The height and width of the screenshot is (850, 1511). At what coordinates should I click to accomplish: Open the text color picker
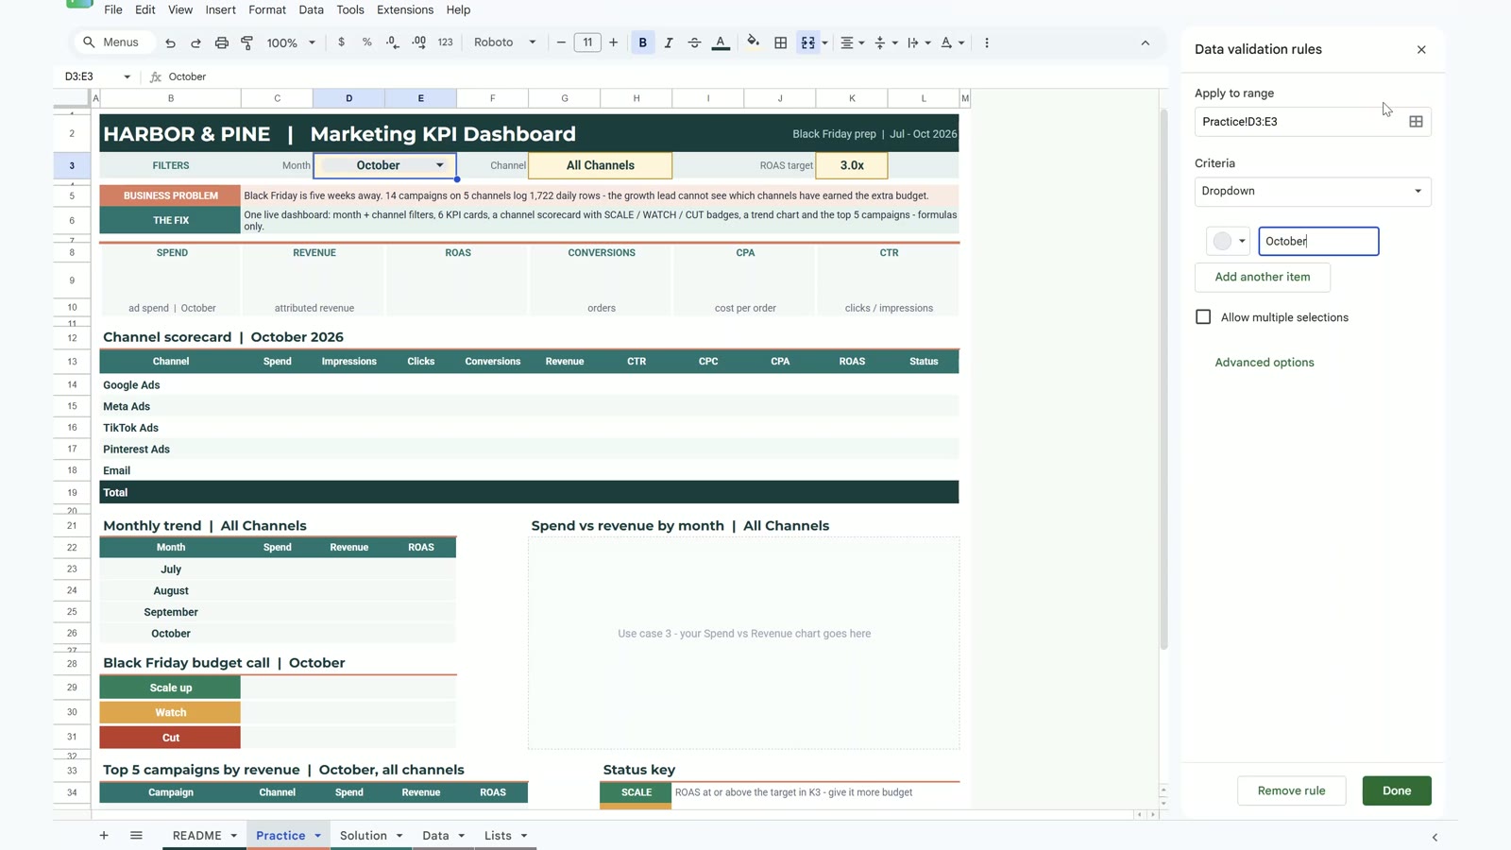tap(721, 42)
